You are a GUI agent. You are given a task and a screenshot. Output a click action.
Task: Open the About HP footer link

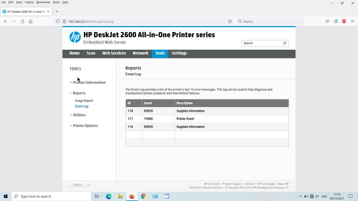tap(283, 184)
